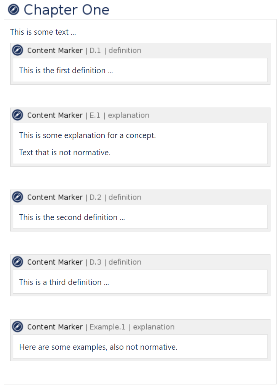The height and width of the screenshot is (389, 280).
Task: Select the Content Marker label for D.1
Action: [55, 50]
